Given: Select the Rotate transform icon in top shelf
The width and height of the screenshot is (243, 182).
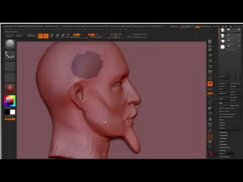Looking at the screenshot, I should tap(63, 35).
